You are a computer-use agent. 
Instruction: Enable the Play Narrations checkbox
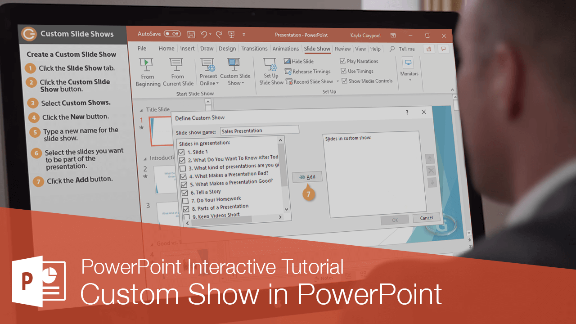click(x=343, y=61)
